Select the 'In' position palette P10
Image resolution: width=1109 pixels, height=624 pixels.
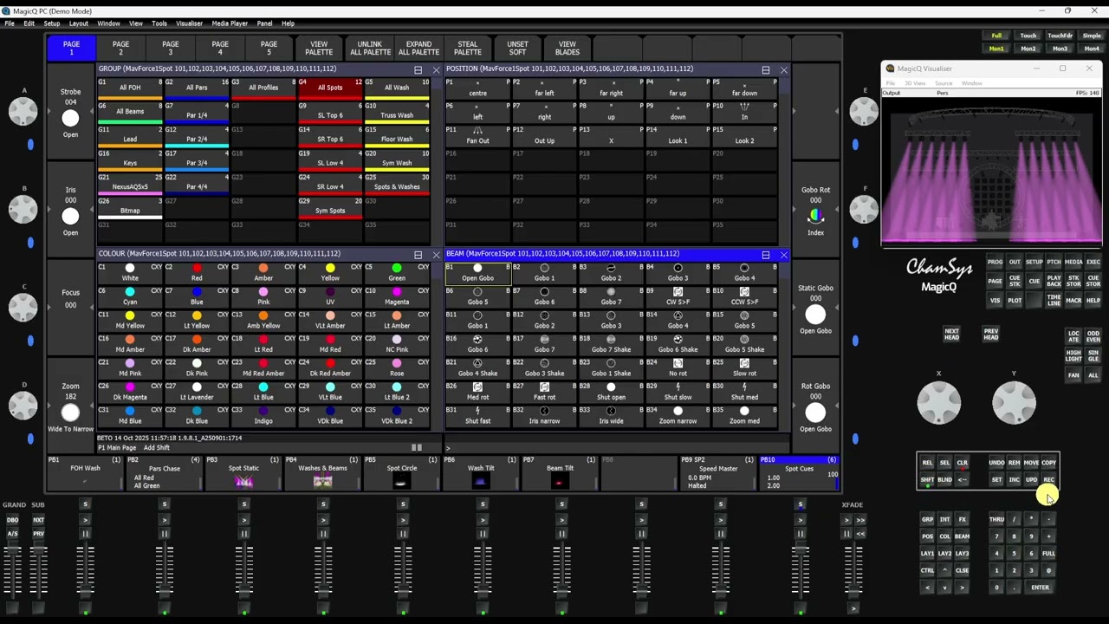click(744, 111)
